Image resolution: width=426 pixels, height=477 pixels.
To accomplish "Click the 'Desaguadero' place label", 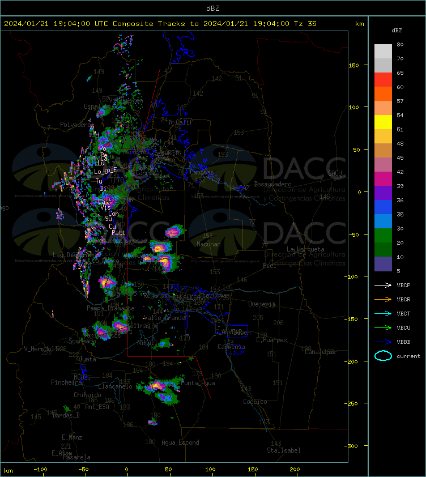I will click(272, 184).
